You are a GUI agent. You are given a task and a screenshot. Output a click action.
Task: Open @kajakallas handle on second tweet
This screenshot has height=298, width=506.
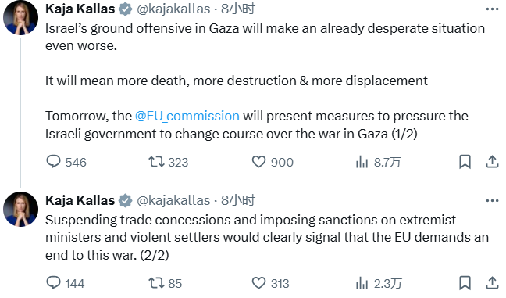(x=173, y=201)
